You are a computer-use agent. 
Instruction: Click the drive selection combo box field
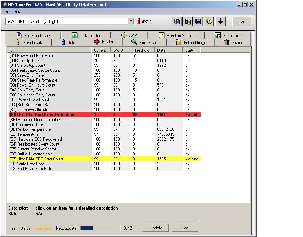(x=70, y=21)
